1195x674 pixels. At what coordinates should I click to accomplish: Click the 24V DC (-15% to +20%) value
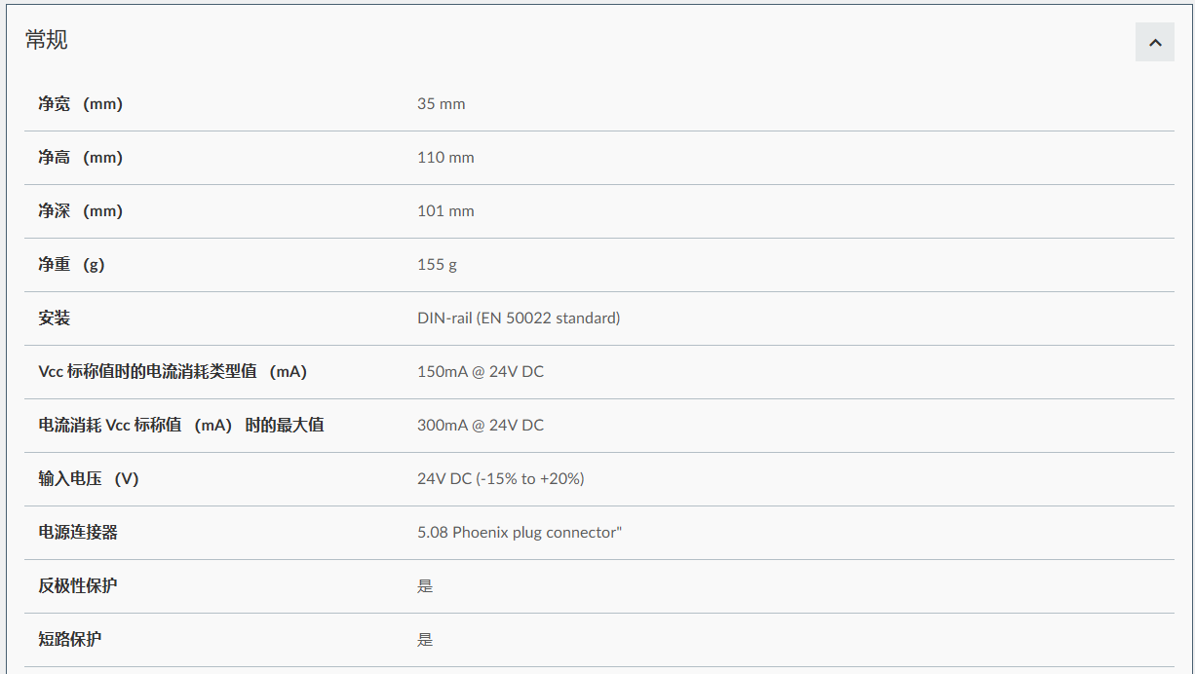tap(501, 479)
